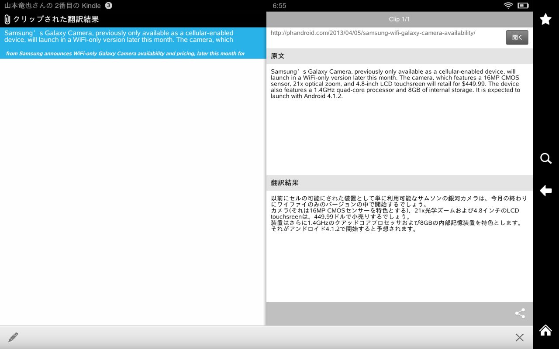Click the クリップされた翻訳結果 heading

click(56, 20)
